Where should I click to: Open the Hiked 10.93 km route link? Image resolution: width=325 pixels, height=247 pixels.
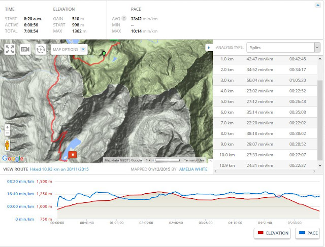coord(59,169)
